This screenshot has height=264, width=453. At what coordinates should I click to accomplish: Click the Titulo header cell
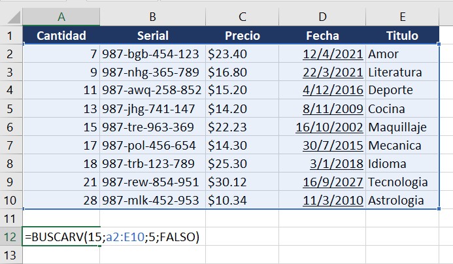pos(402,35)
